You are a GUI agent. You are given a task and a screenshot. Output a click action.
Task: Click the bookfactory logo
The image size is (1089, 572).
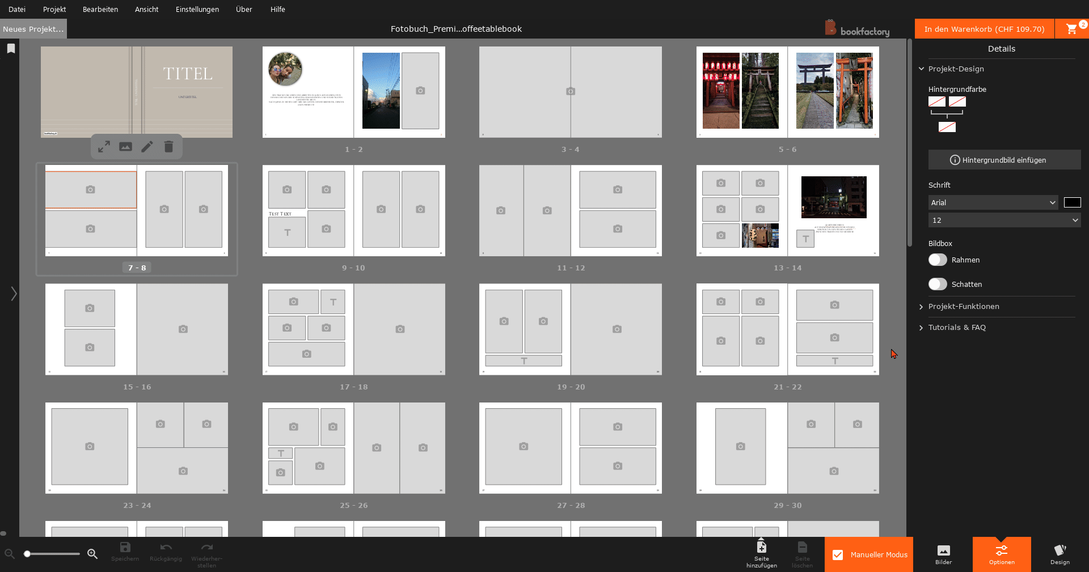click(857, 29)
